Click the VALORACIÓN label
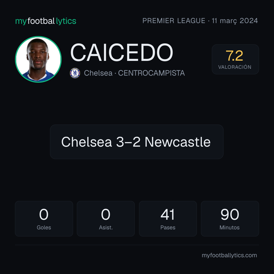This screenshot has width=274, height=274. click(235, 67)
